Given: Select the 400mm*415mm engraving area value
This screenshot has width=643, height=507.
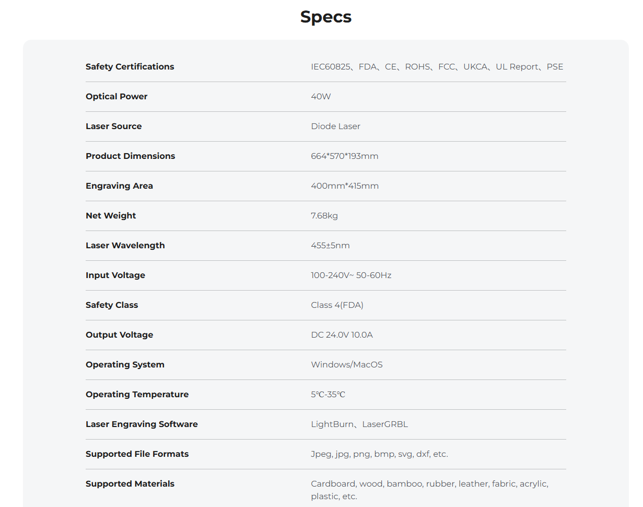Looking at the screenshot, I should click(345, 186).
